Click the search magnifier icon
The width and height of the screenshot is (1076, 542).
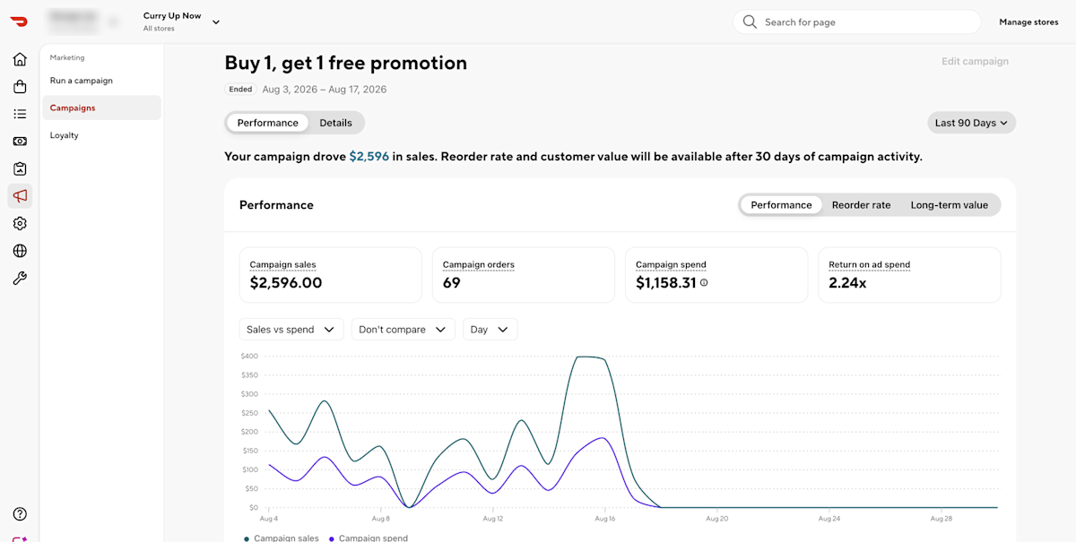coord(751,22)
